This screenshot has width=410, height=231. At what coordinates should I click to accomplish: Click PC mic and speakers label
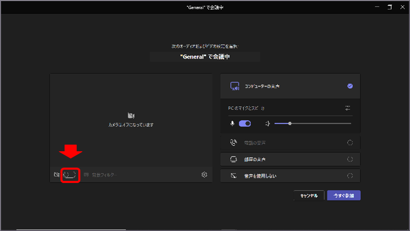point(246,108)
